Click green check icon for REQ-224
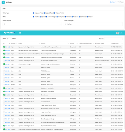The height and width of the screenshot is (132, 125). tap(4, 92)
